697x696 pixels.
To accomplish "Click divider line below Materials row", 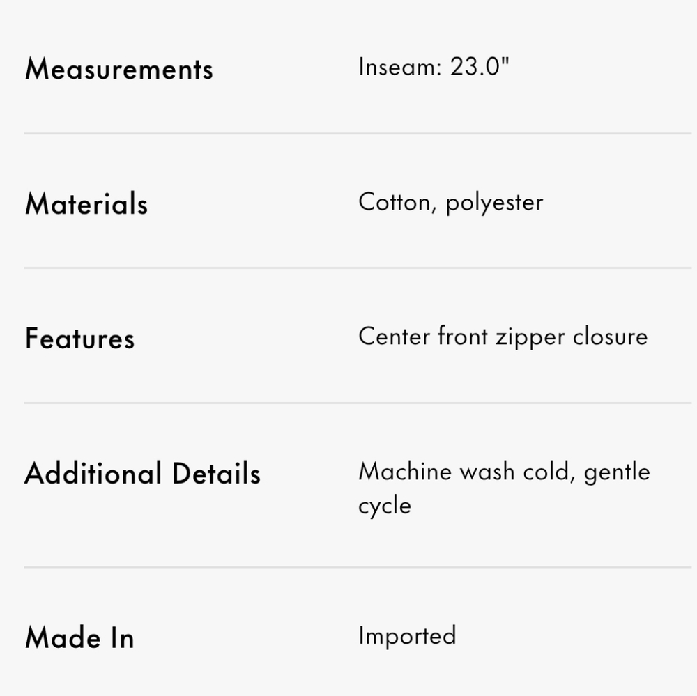I will point(358,268).
